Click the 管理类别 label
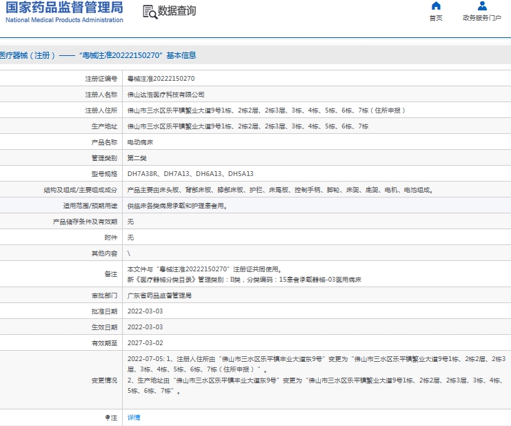Viewport: 511px width, 426px height. tap(104, 158)
